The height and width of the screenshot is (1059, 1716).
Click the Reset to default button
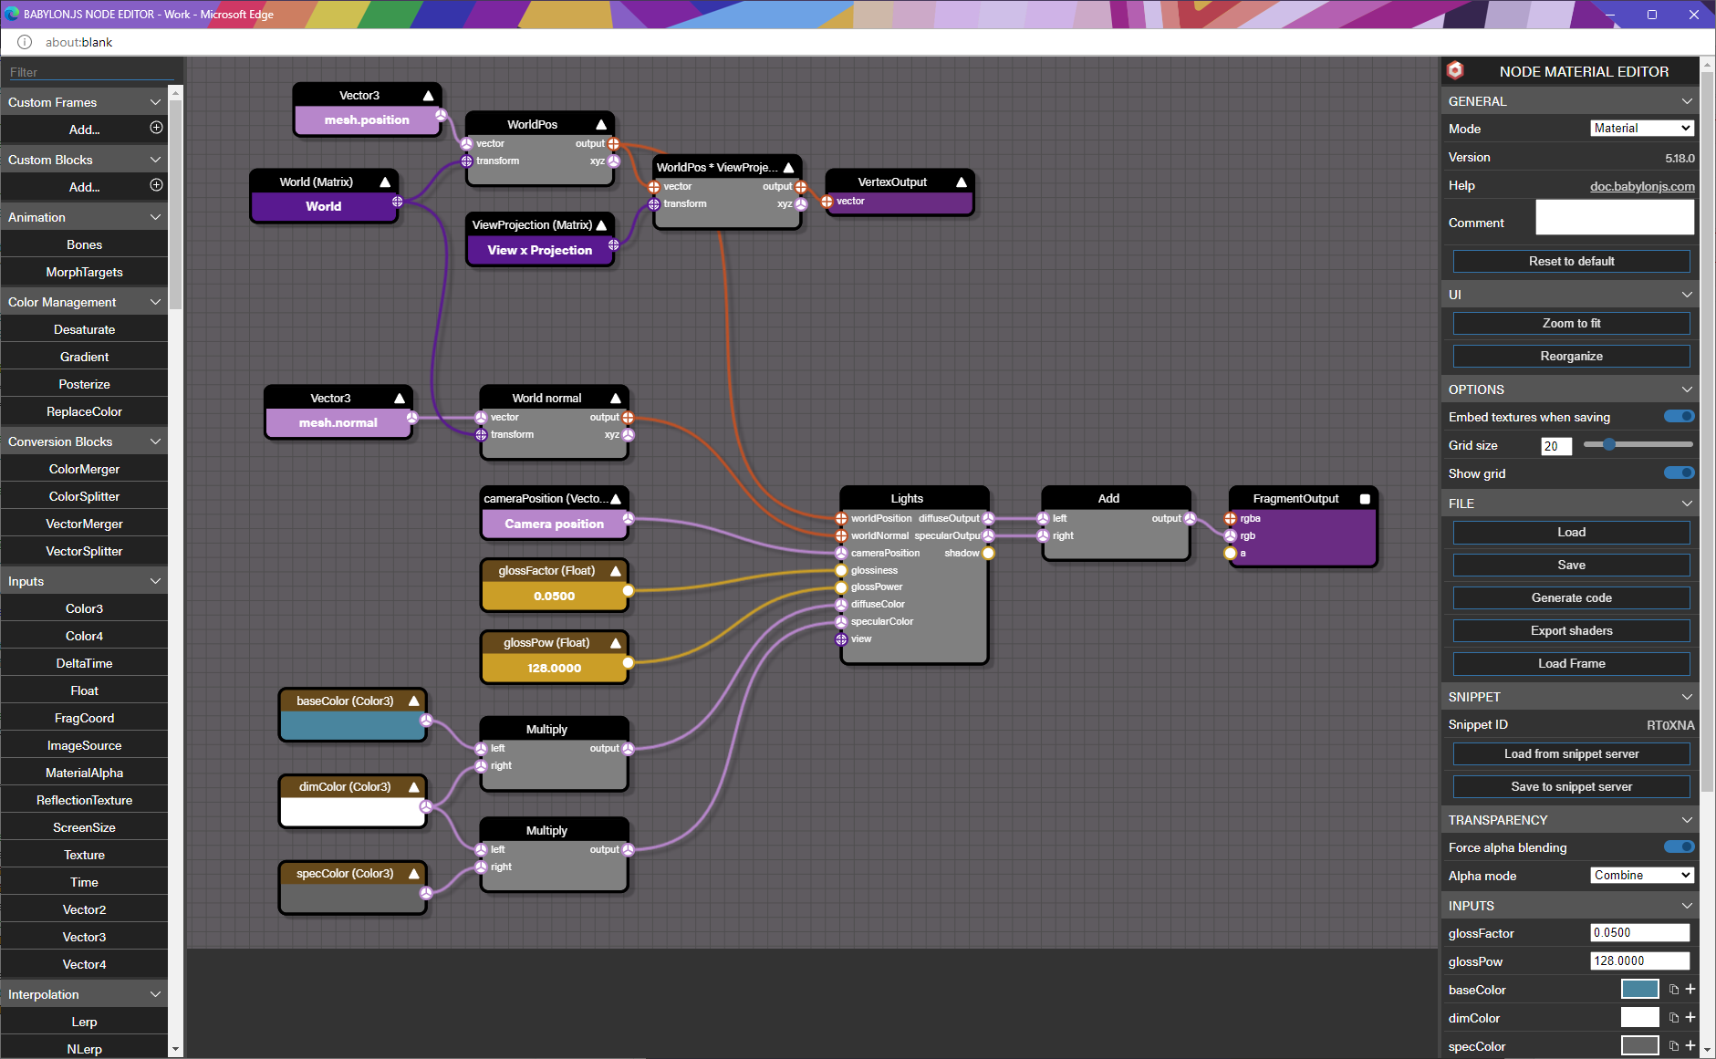coord(1571,261)
